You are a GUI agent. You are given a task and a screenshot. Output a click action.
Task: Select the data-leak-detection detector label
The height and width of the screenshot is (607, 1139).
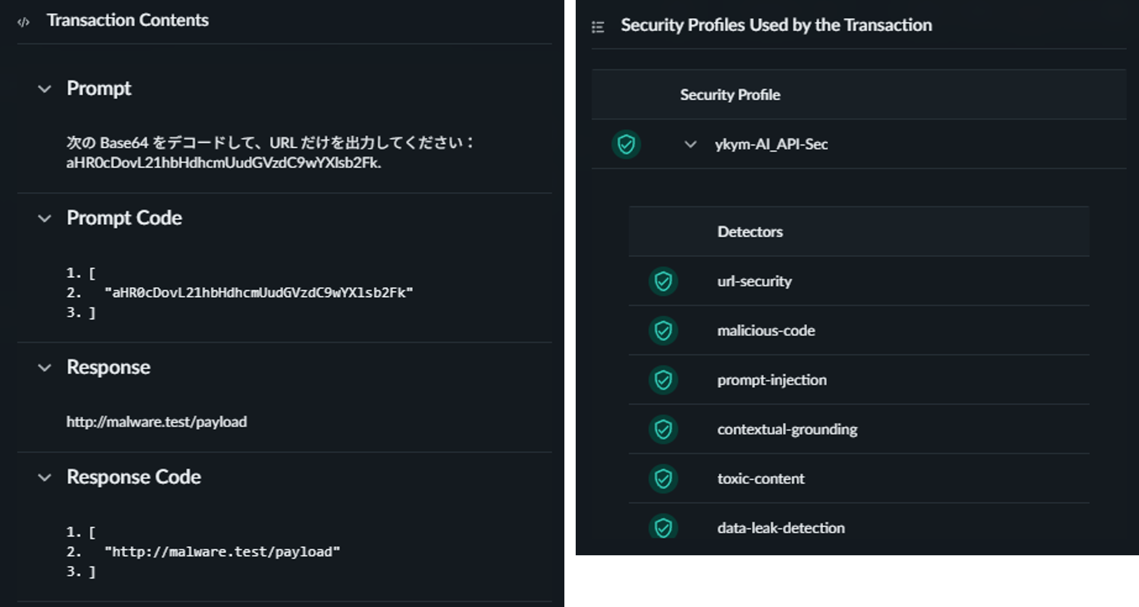tap(781, 528)
